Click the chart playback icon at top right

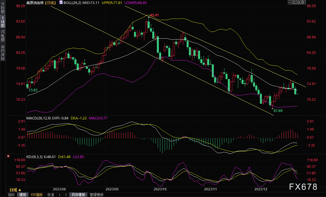[299, 2]
